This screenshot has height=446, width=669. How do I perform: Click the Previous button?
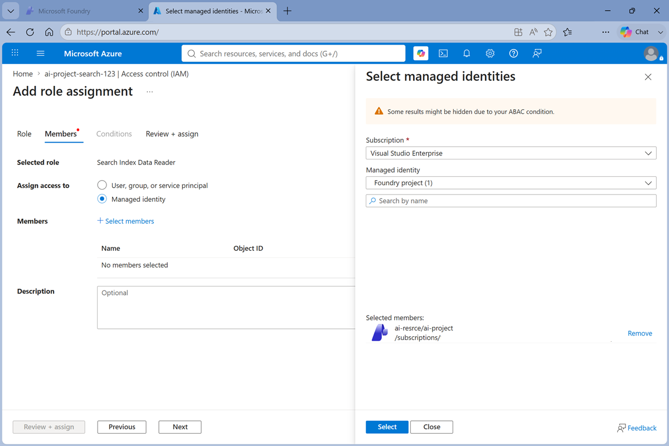[122, 427]
